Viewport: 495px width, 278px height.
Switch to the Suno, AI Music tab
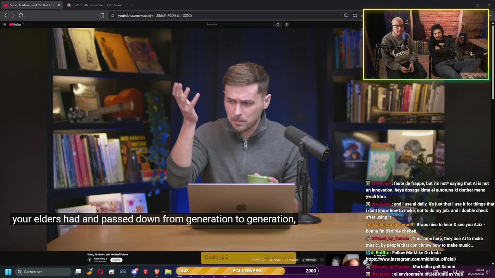tap(32, 5)
